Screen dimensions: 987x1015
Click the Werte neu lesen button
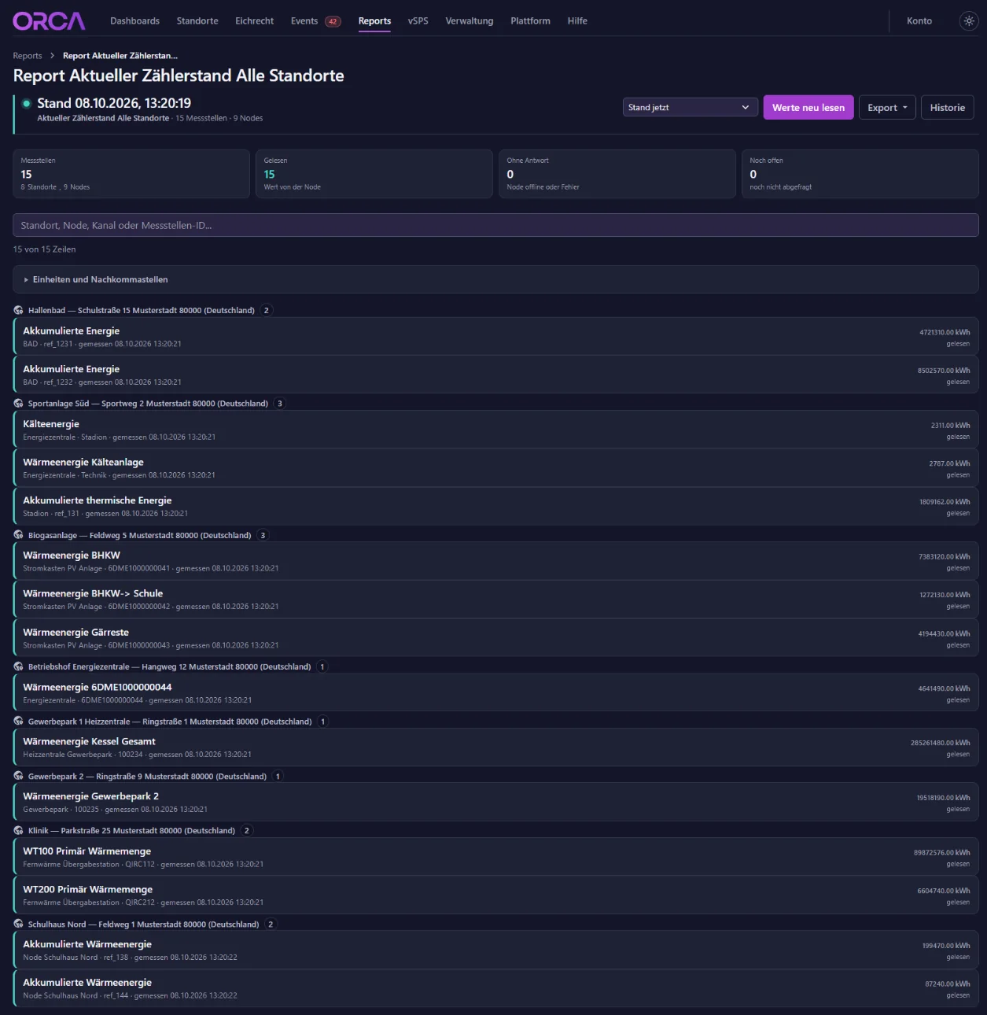click(808, 107)
